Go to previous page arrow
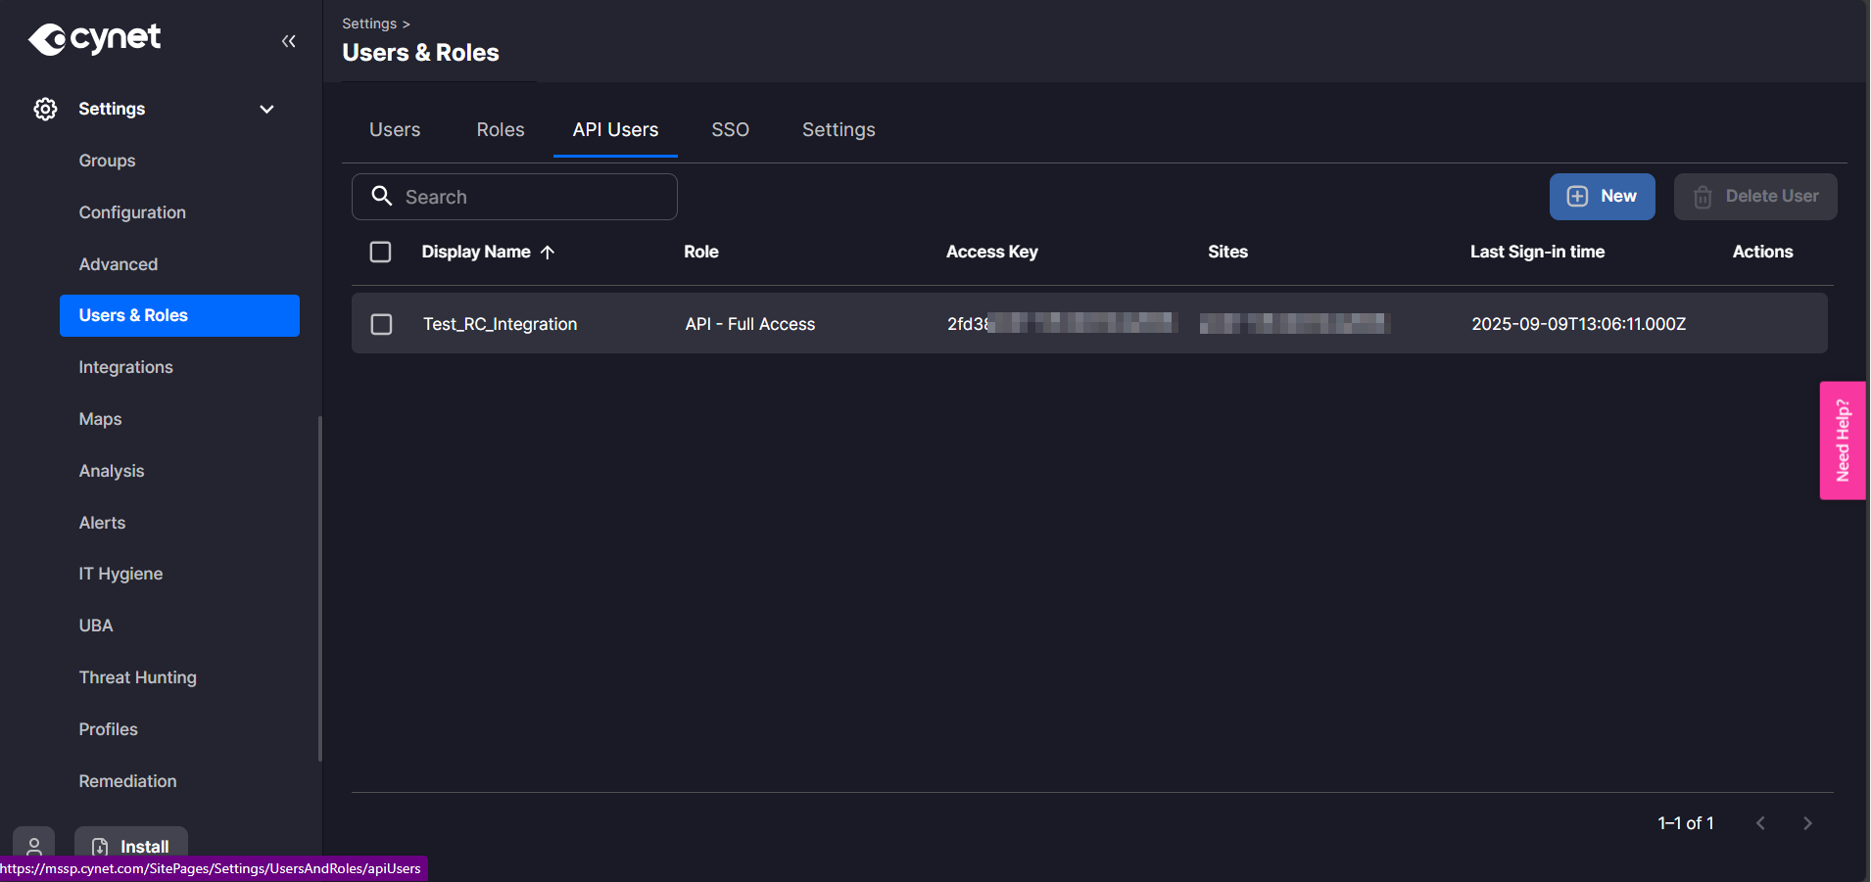 pyautogui.click(x=1760, y=823)
